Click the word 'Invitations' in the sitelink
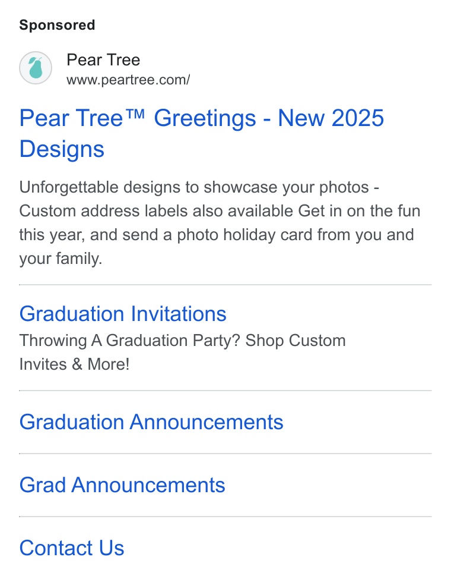The image size is (451, 579). (179, 314)
